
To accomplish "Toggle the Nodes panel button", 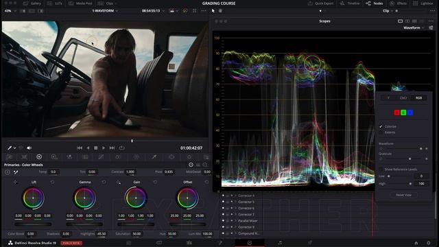I will pos(375,3).
